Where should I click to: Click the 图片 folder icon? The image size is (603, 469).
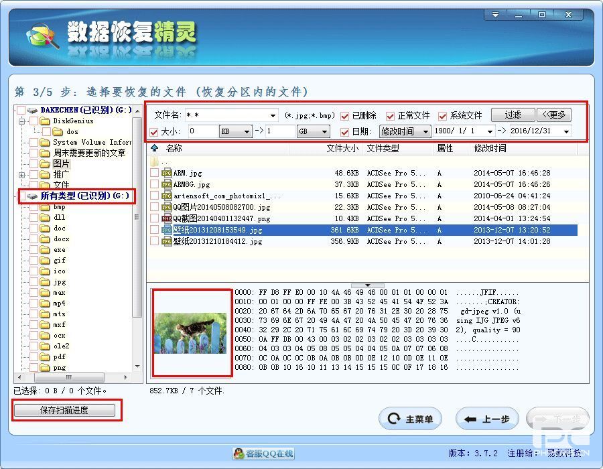click(45, 163)
